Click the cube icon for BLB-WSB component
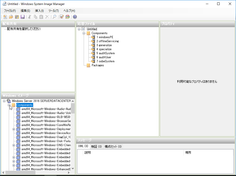Image resolution: width=236 pixels, height=176 pixels. point(18,117)
